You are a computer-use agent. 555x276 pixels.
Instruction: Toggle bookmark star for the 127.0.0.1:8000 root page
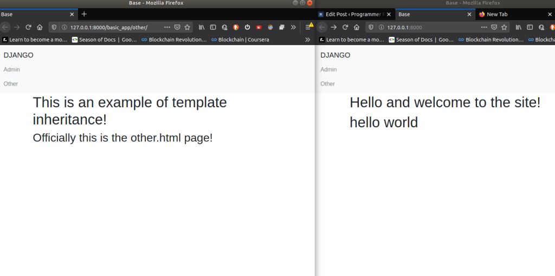coord(504,27)
